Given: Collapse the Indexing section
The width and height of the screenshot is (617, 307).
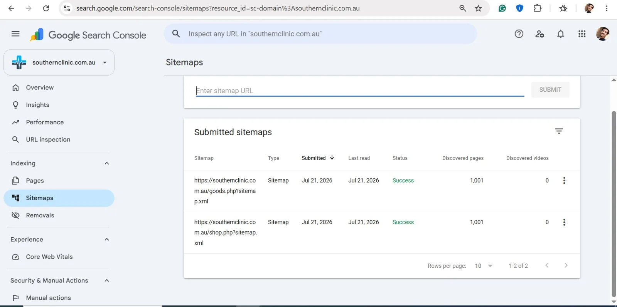Looking at the screenshot, I should [x=107, y=163].
